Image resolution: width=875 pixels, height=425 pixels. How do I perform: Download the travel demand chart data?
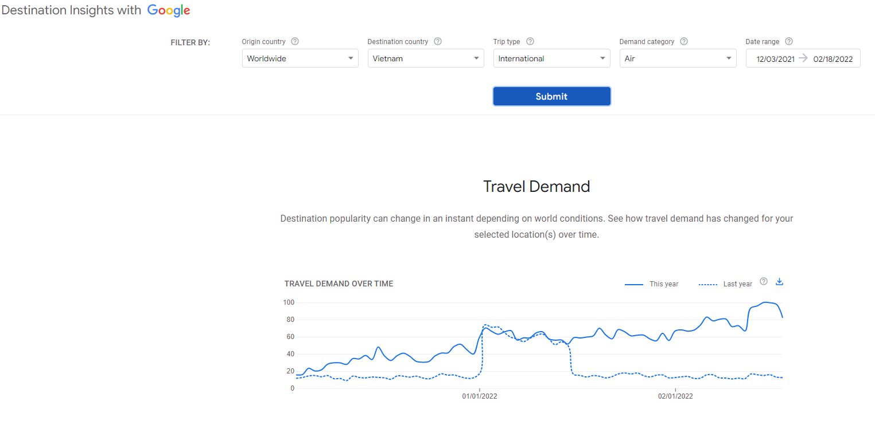(x=779, y=281)
